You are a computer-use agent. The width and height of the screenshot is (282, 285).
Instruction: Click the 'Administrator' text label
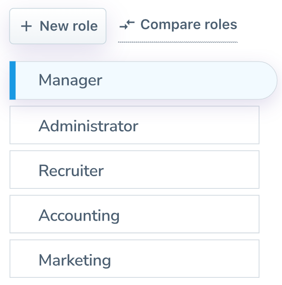(88, 126)
